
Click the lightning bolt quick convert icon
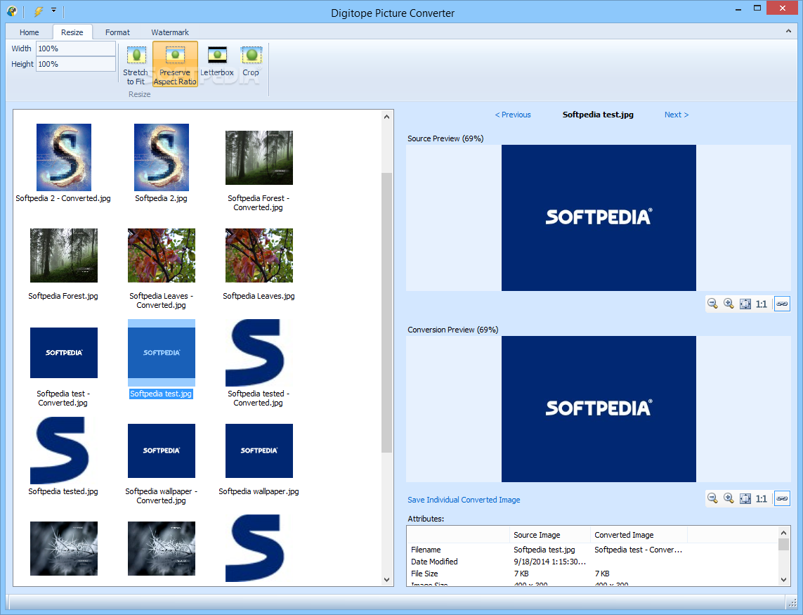point(39,11)
